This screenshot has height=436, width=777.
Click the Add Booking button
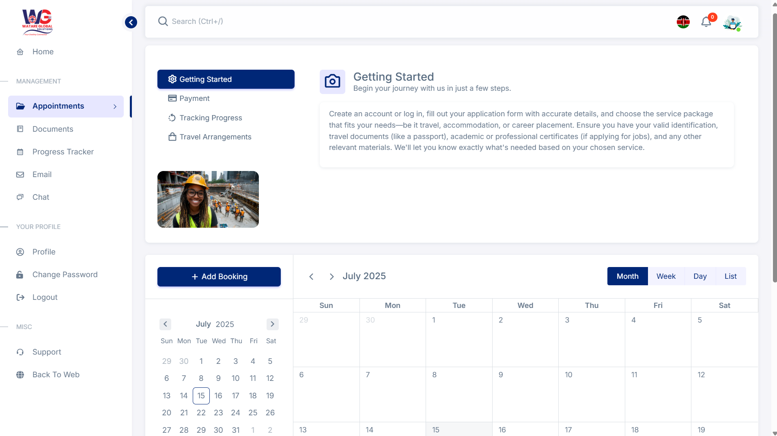tap(219, 276)
